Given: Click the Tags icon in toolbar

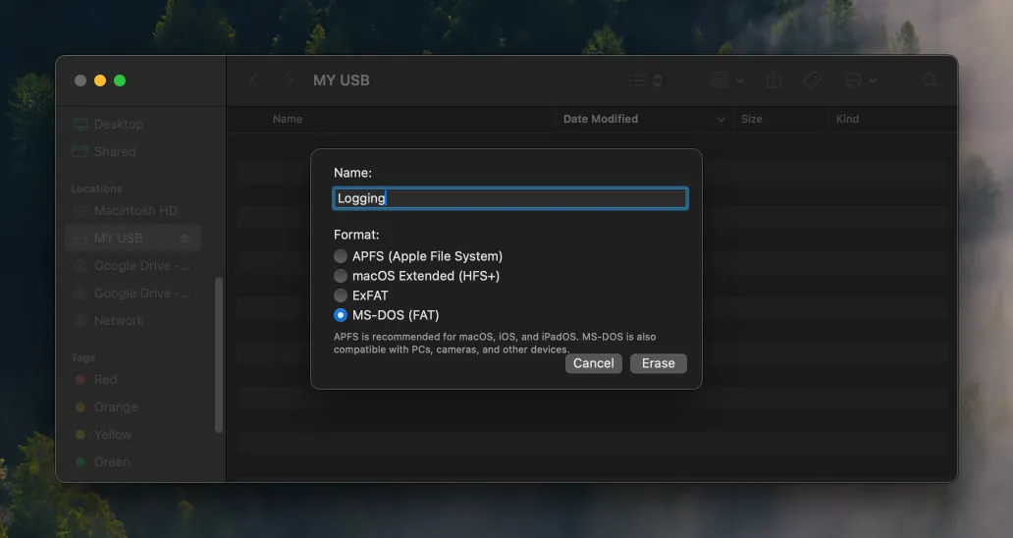Looking at the screenshot, I should point(812,81).
